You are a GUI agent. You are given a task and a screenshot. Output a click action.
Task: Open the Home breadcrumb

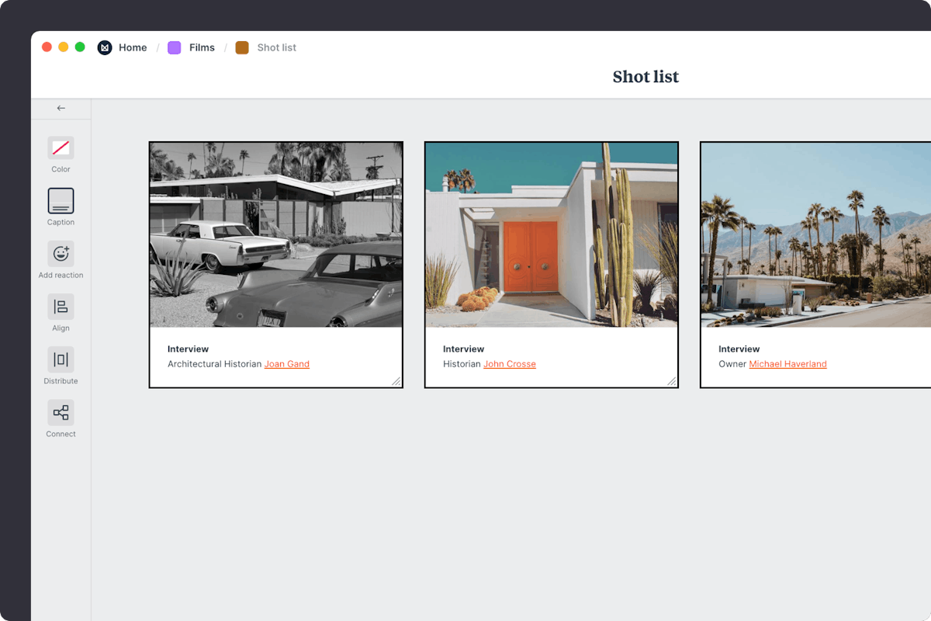[133, 47]
